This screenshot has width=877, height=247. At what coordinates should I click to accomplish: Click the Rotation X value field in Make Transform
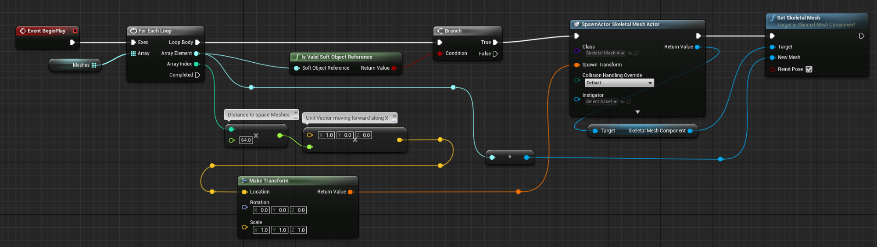click(261, 210)
